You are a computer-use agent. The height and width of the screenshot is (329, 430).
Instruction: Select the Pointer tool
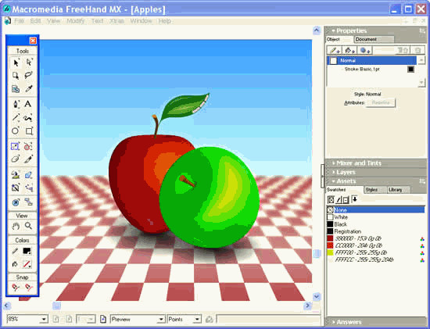pyautogui.click(x=16, y=63)
